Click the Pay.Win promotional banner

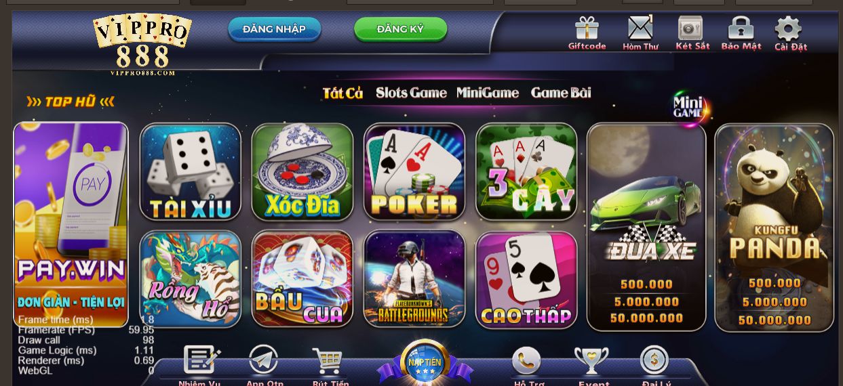click(x=71, y=224)
